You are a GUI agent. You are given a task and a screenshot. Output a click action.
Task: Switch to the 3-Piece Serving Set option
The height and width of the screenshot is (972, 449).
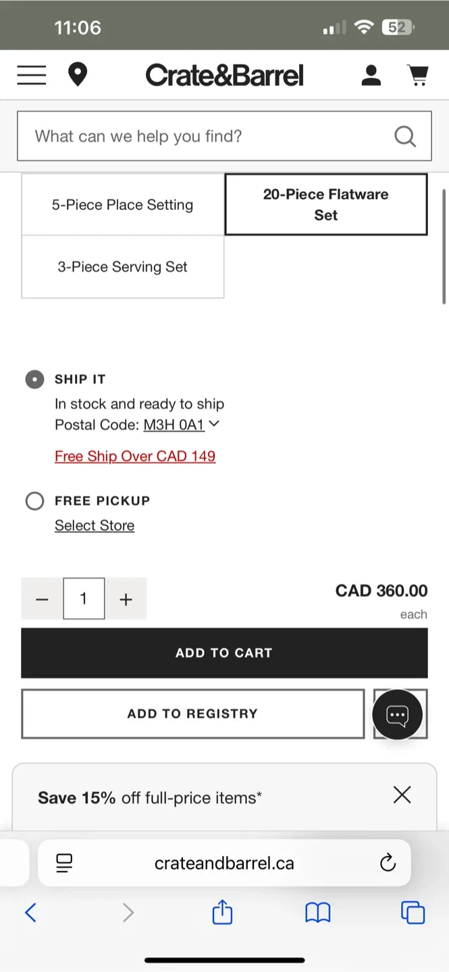pos(122,267)
